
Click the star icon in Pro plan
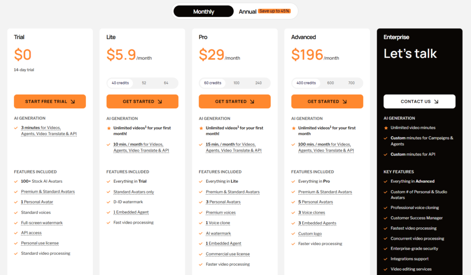201,128
